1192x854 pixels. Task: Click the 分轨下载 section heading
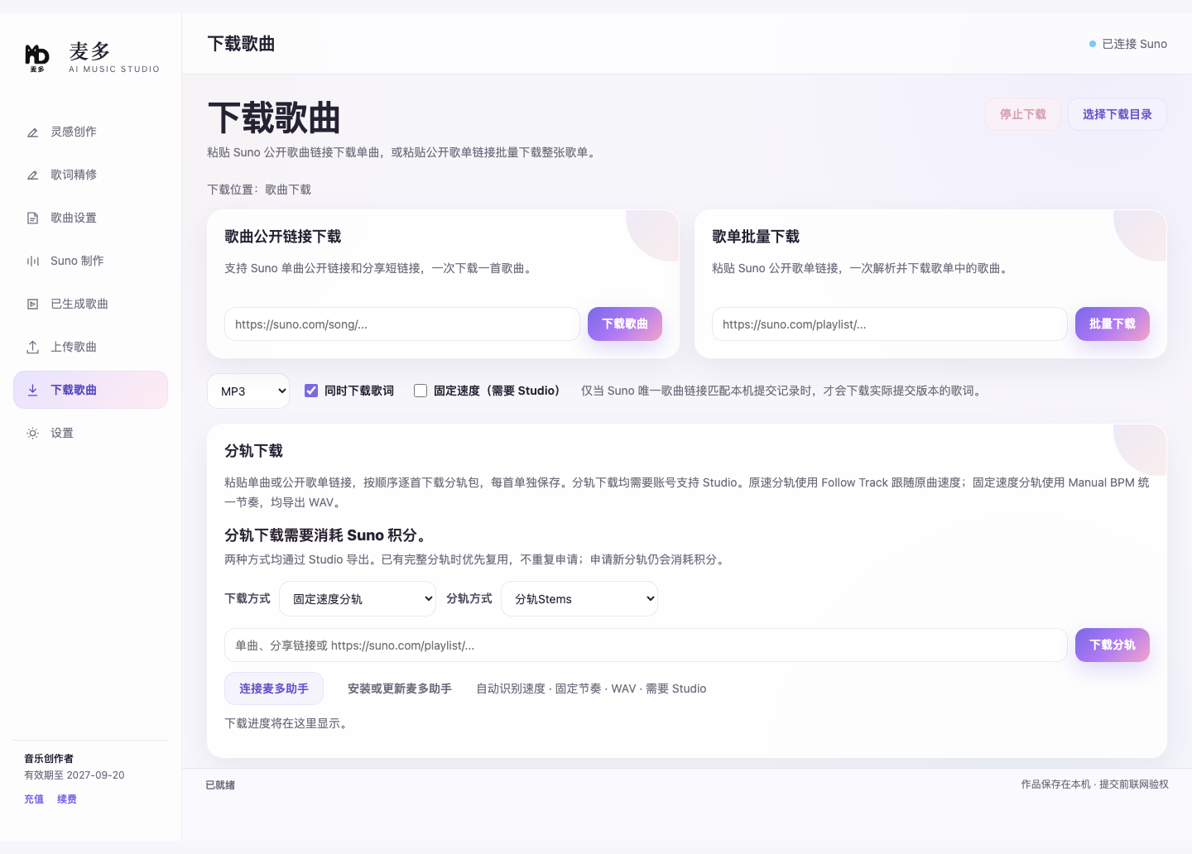click(254, 451)
